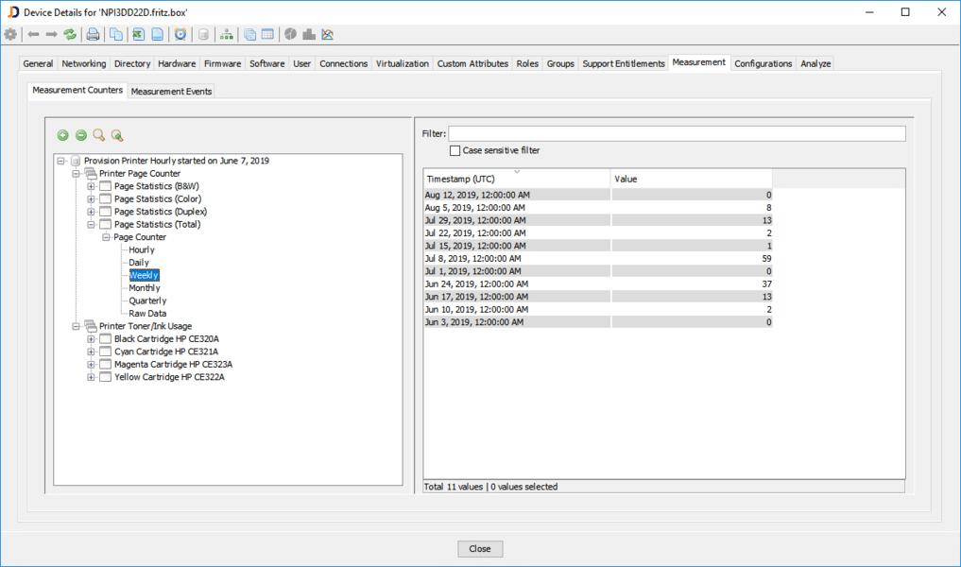Open the Configurations tab
The width and height of the screenshot is (961, 567).
(763, 64)
